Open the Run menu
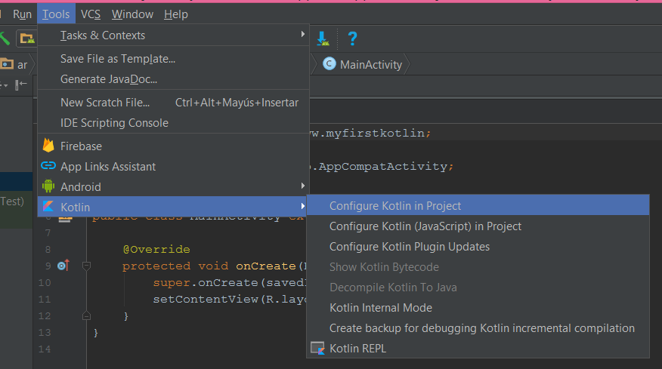 (22, 14)
